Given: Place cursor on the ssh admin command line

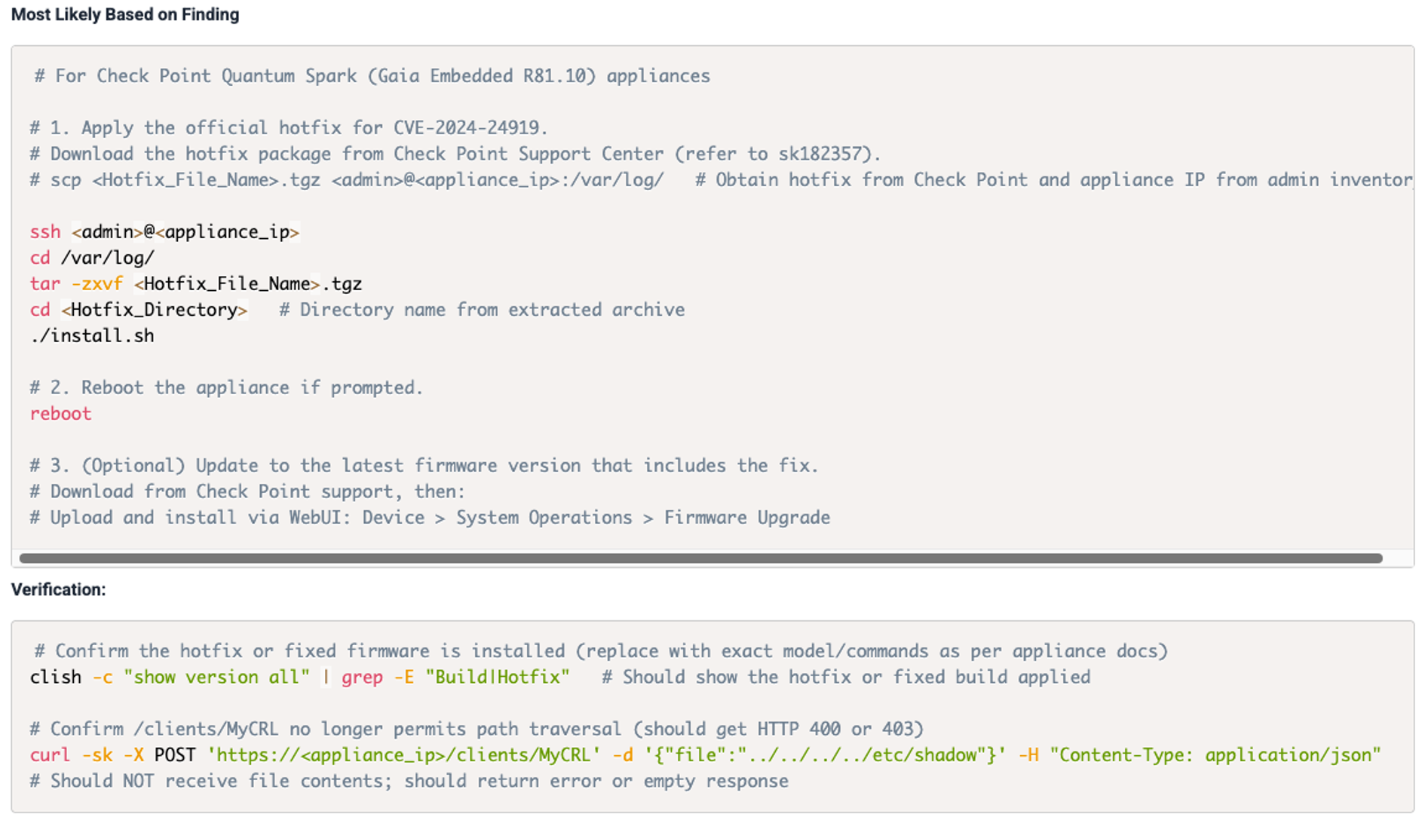Looking at the screenshot, I should 164,232.
